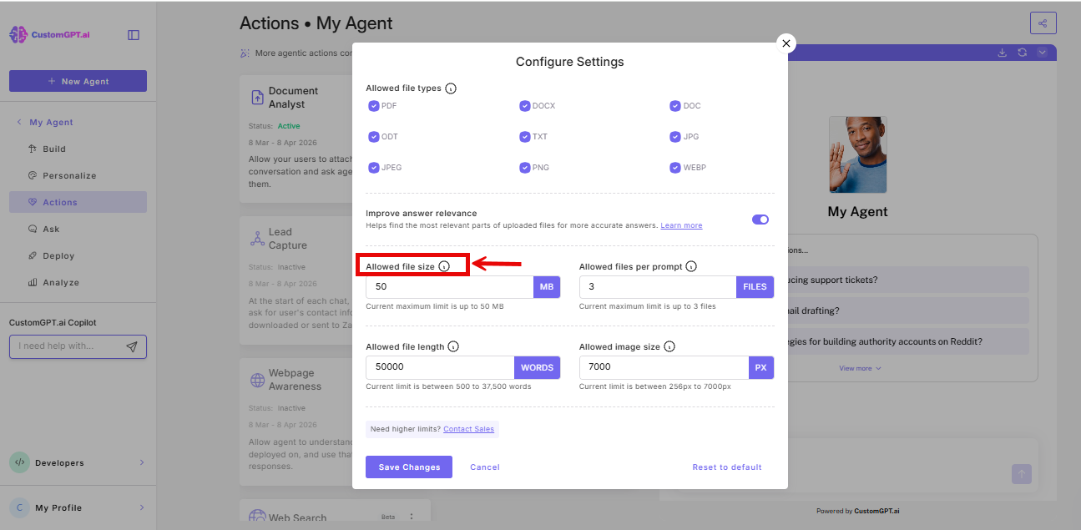Open the Contact Sales link
The height and width of the screenshot is (530, 1081).
tap(469, 428)
